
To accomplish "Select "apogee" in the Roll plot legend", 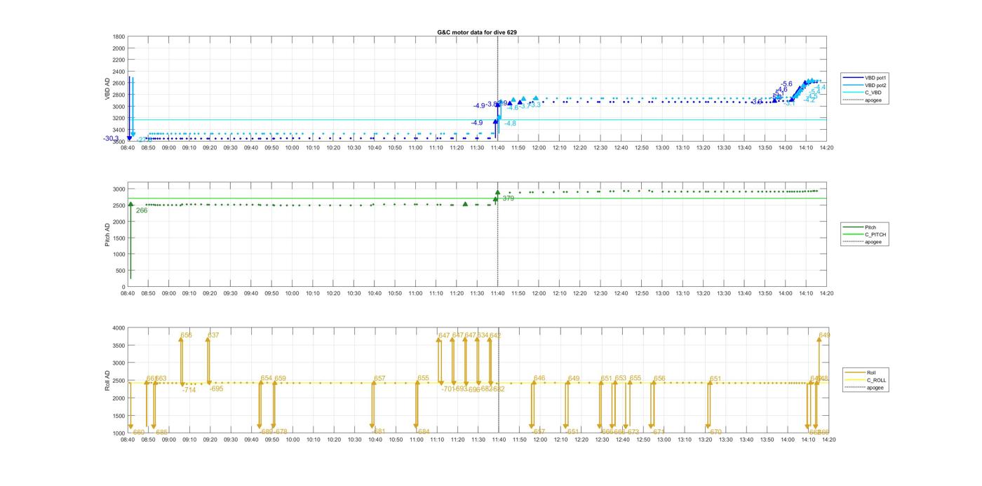I will point(876,388).
